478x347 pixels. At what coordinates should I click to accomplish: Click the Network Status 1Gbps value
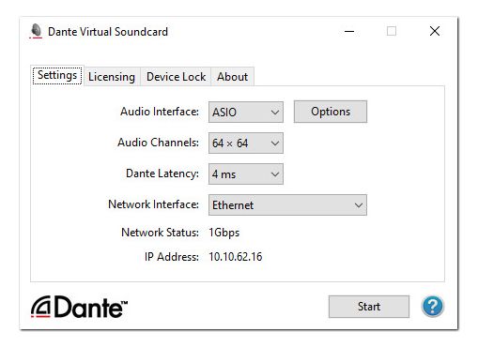[224, 233]
